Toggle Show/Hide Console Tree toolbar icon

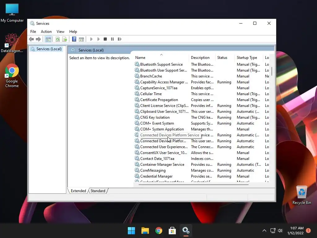click(x=48, y=39)
